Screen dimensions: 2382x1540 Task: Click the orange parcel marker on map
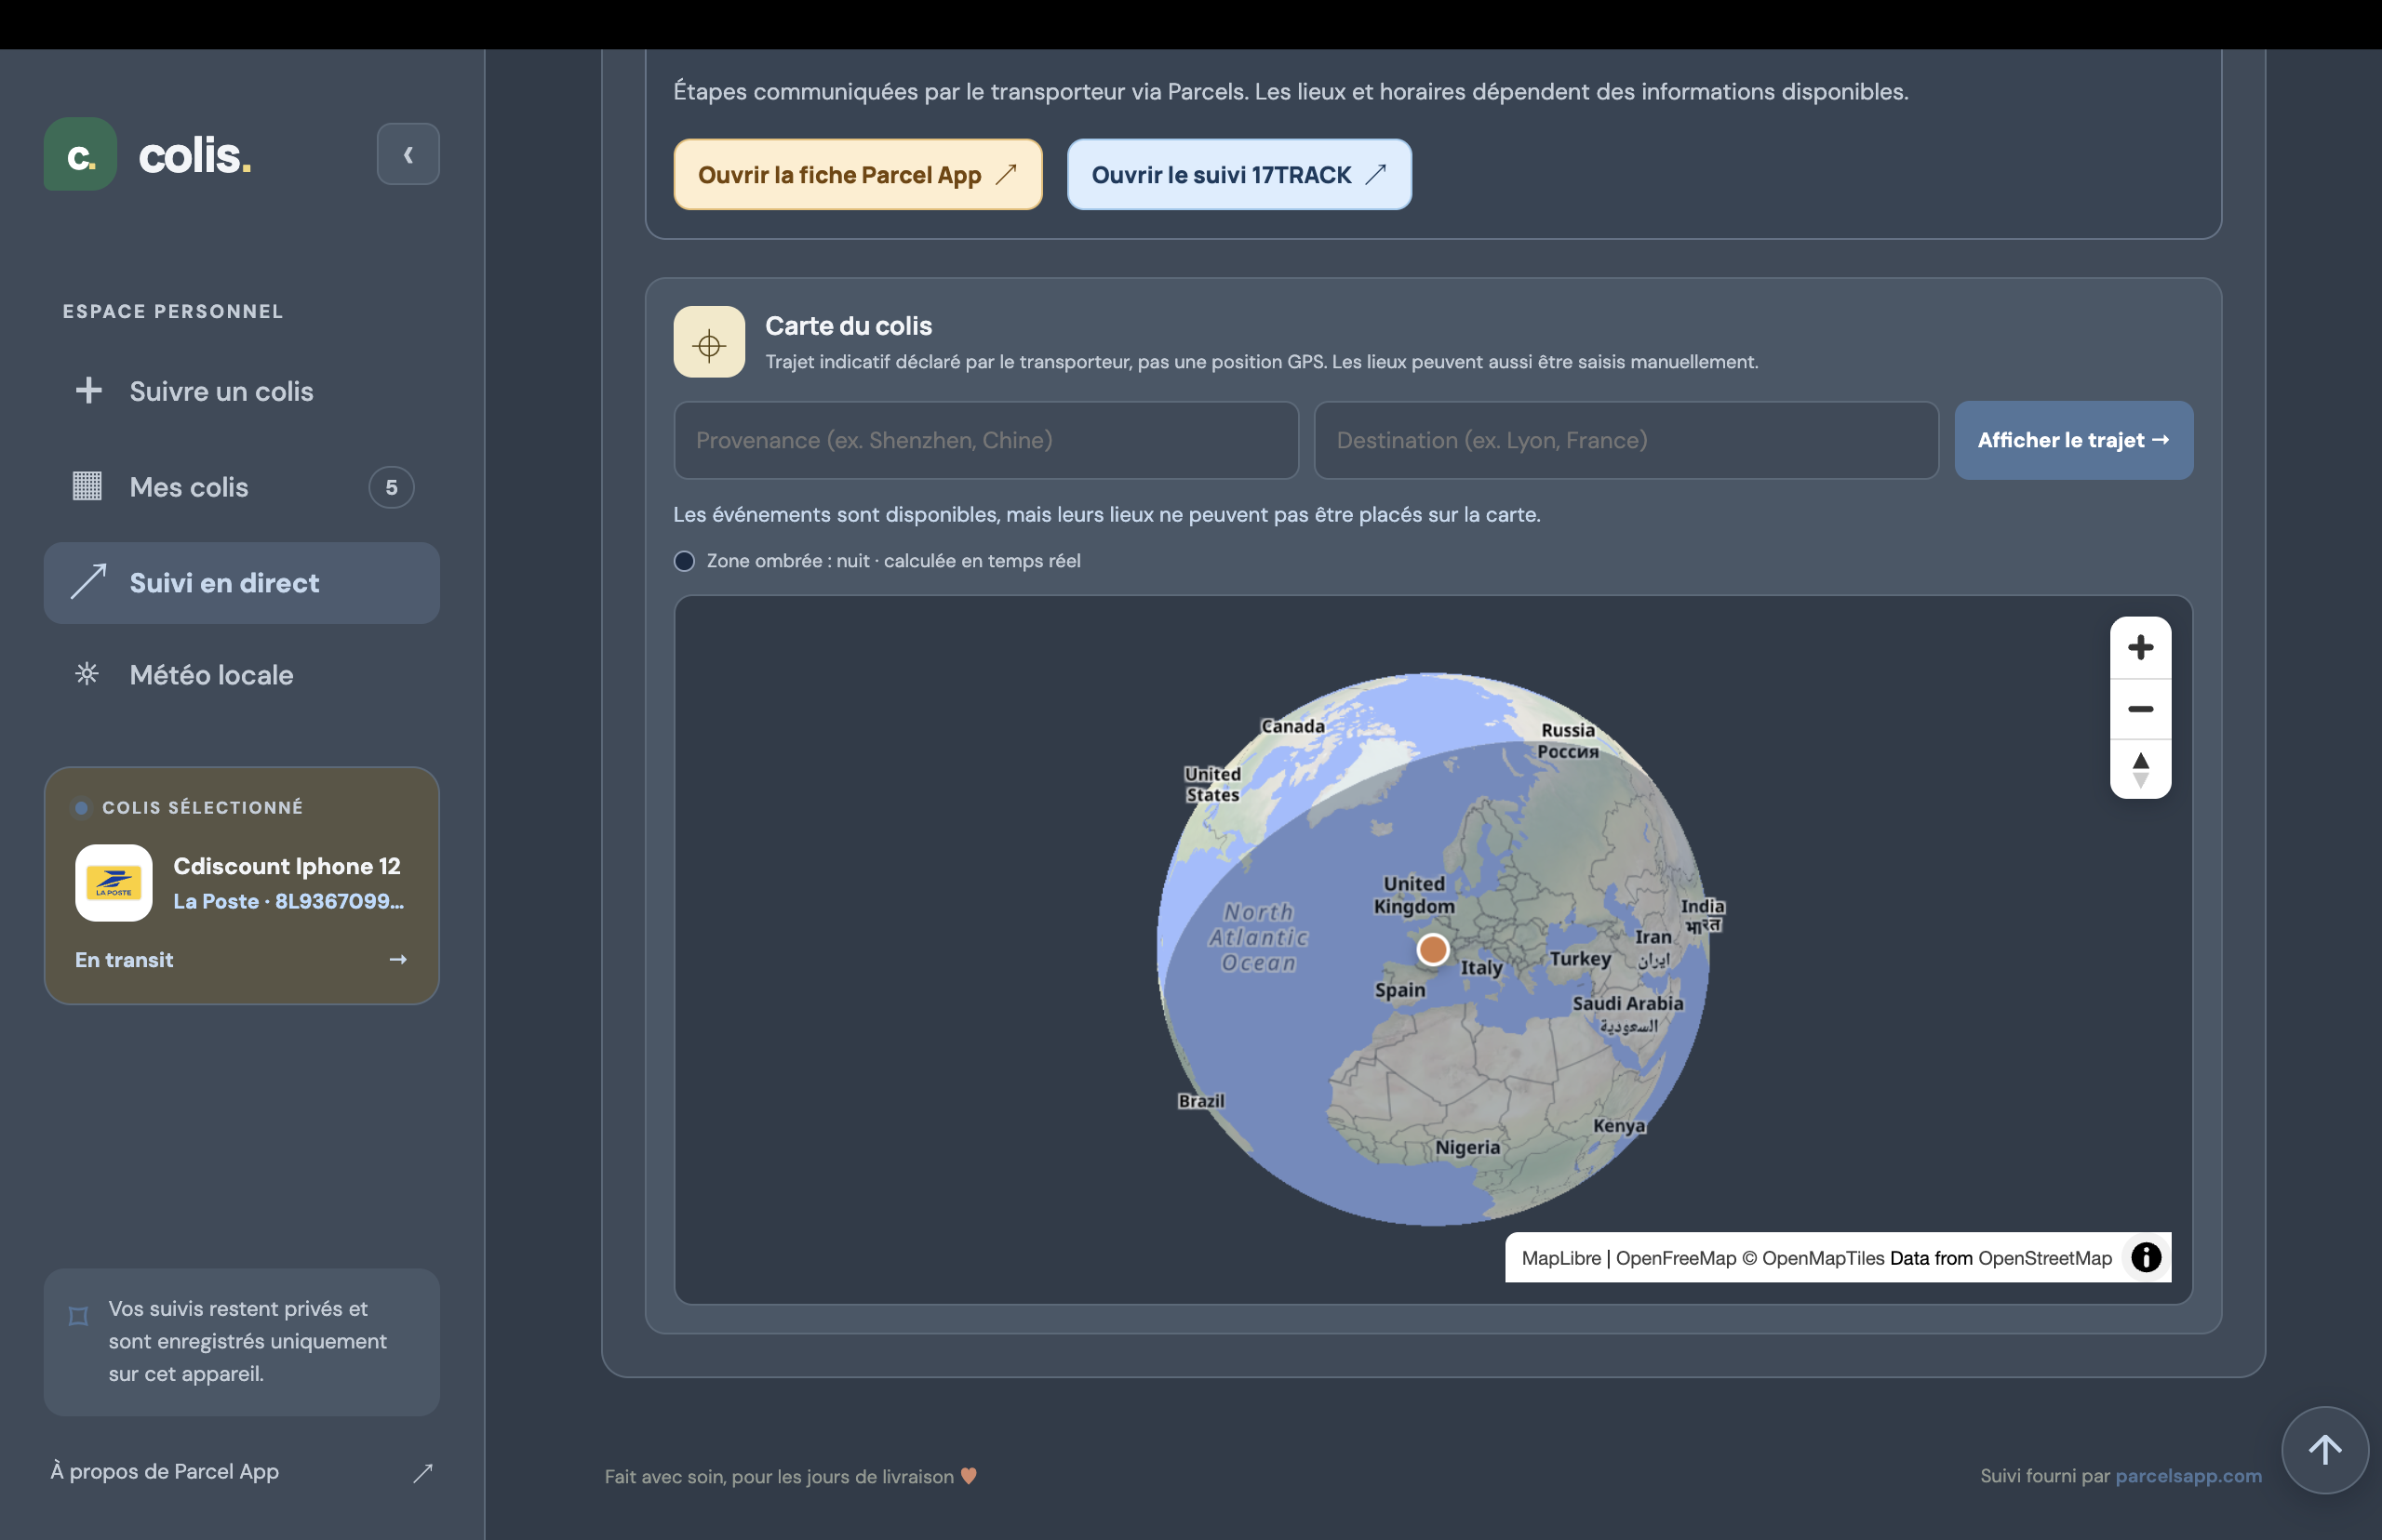coord(1433,949)
